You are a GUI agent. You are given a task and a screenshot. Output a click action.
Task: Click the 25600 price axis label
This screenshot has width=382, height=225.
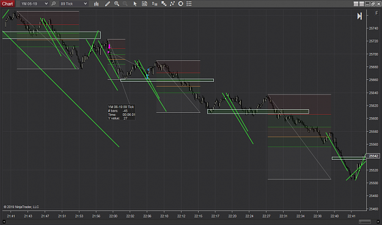(x=373, y=118)
